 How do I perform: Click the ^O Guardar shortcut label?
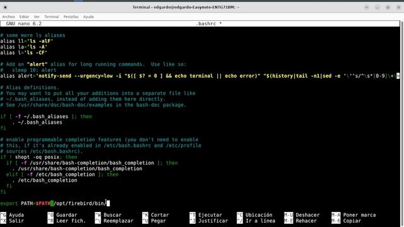[x=62, y=215]
